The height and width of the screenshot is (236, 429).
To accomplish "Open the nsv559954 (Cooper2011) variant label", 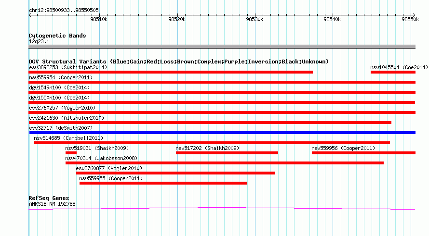I will (x=61, y=77).
